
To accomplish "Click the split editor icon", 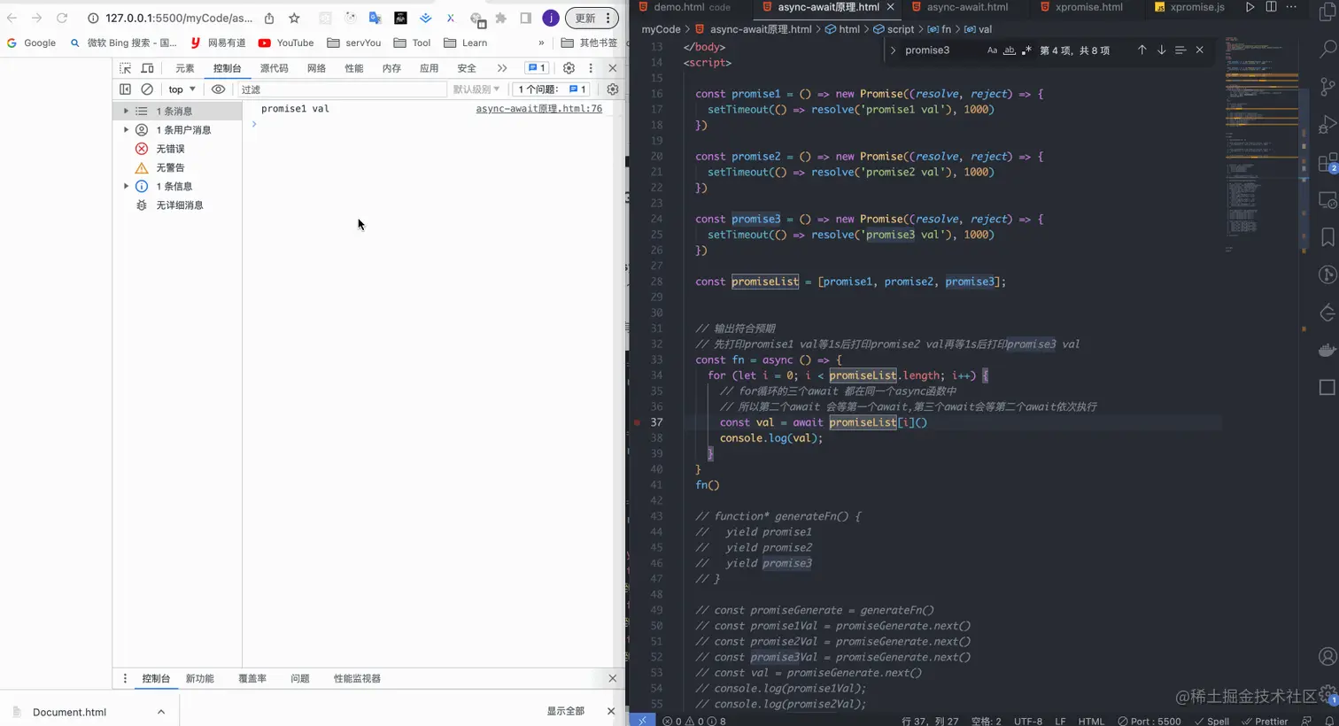I will [x=1271, y=7].
